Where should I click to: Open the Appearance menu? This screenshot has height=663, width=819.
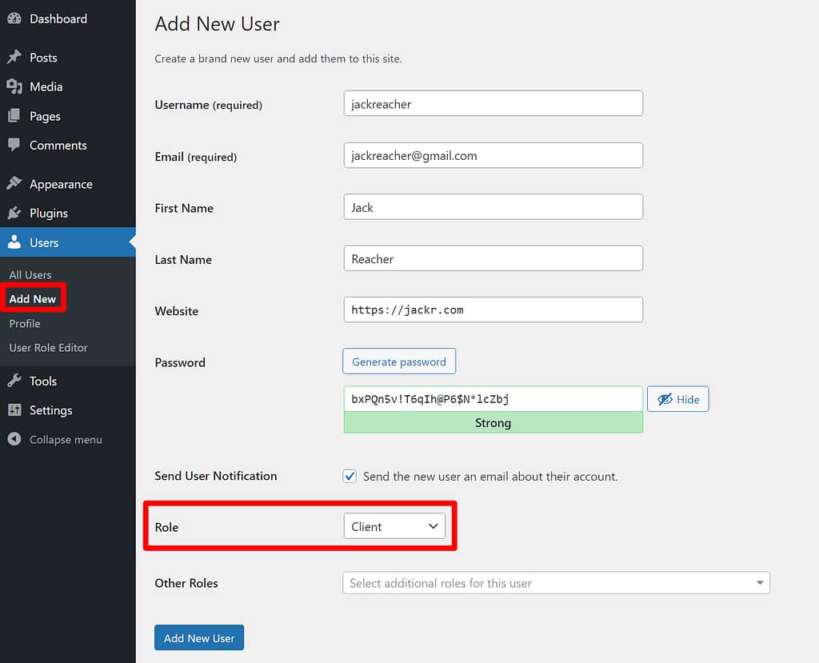coord(68,183)
